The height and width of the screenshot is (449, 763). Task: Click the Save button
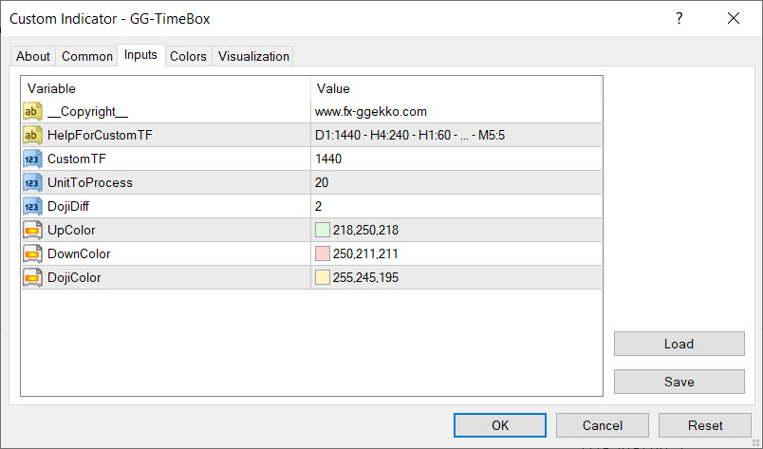click(679, 382)
